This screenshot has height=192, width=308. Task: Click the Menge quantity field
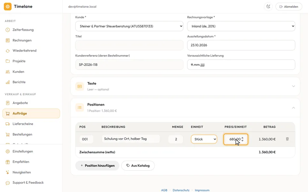176,139
